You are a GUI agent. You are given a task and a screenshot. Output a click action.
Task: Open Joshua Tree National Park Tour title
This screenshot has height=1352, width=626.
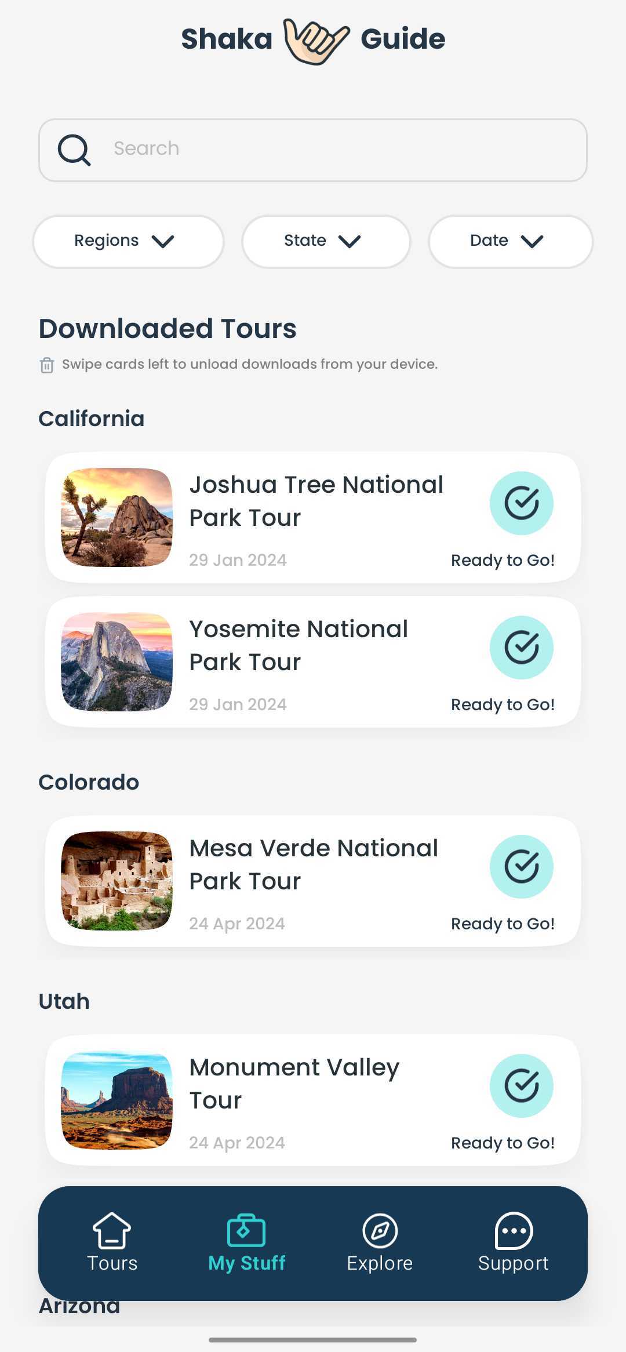(x=316, y=501)
